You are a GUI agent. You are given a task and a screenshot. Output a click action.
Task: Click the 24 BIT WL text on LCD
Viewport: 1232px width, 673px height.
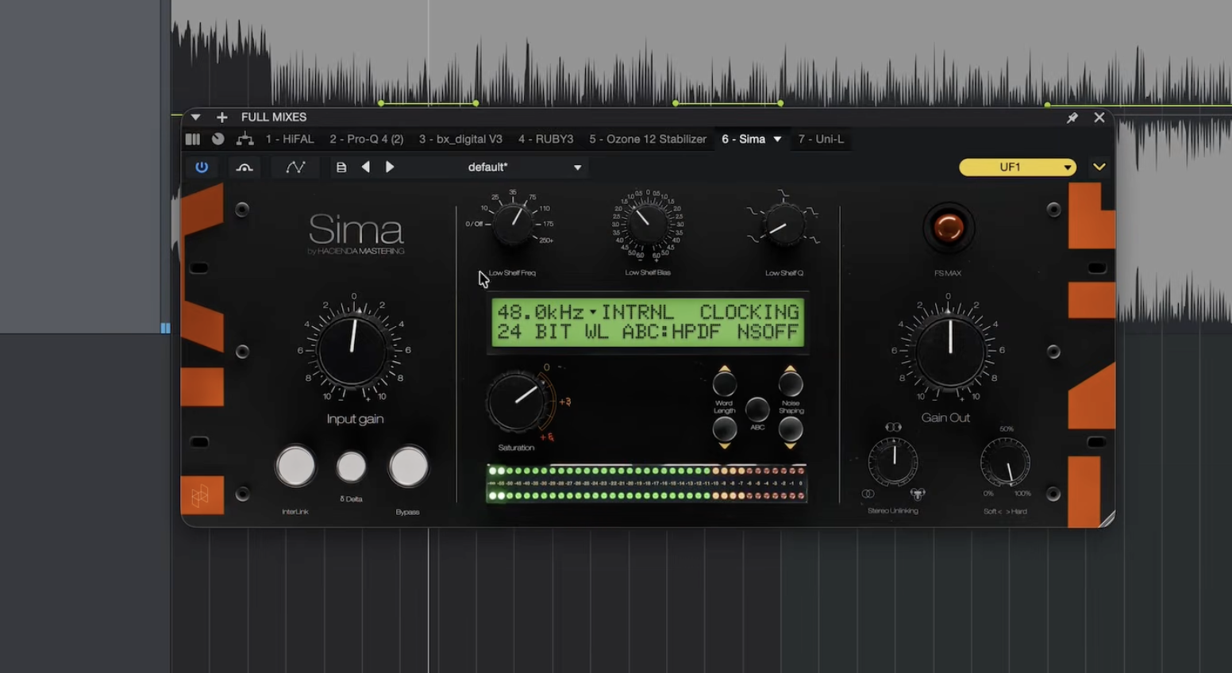pos(552,332)
